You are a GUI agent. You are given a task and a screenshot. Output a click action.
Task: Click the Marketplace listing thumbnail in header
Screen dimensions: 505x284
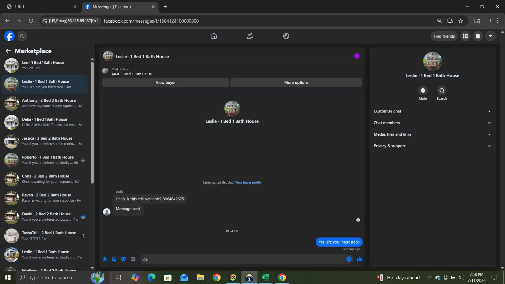point(105,71)
